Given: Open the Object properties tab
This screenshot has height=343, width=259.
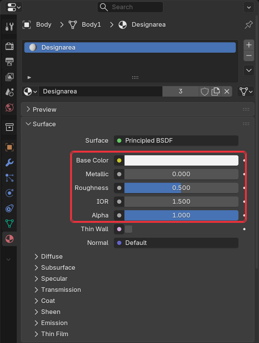Looking at the screenshot, I should (x=10, y=147).
